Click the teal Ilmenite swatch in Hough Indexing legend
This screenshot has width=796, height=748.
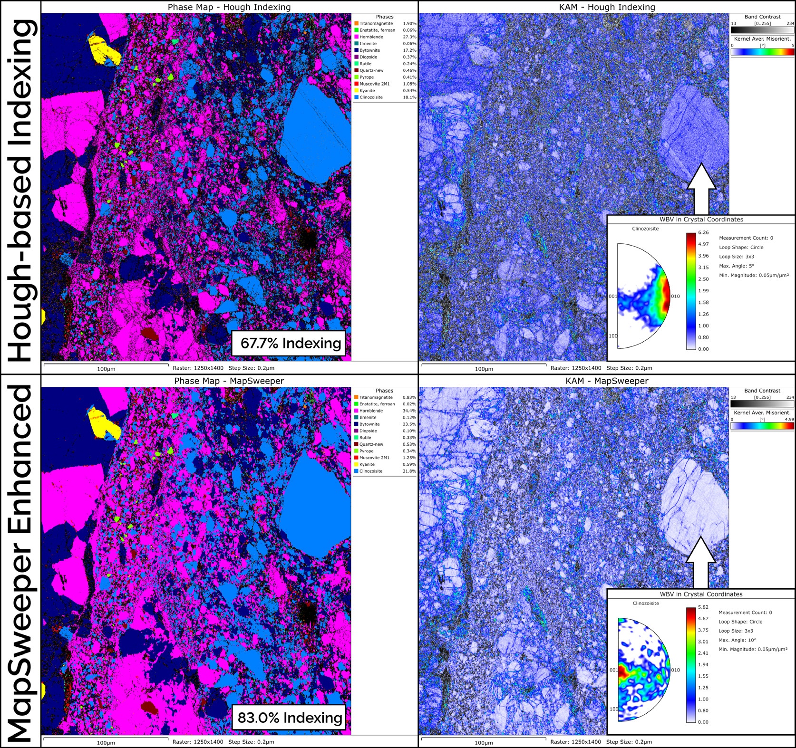click(x=356, y=43)
